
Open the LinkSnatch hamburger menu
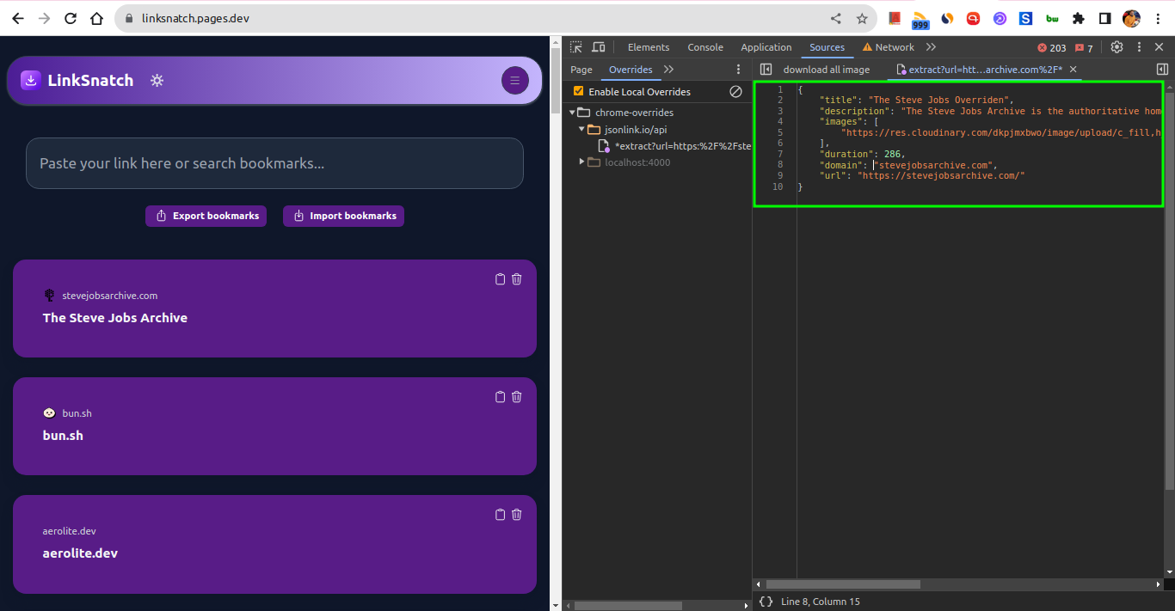point(515,81)
